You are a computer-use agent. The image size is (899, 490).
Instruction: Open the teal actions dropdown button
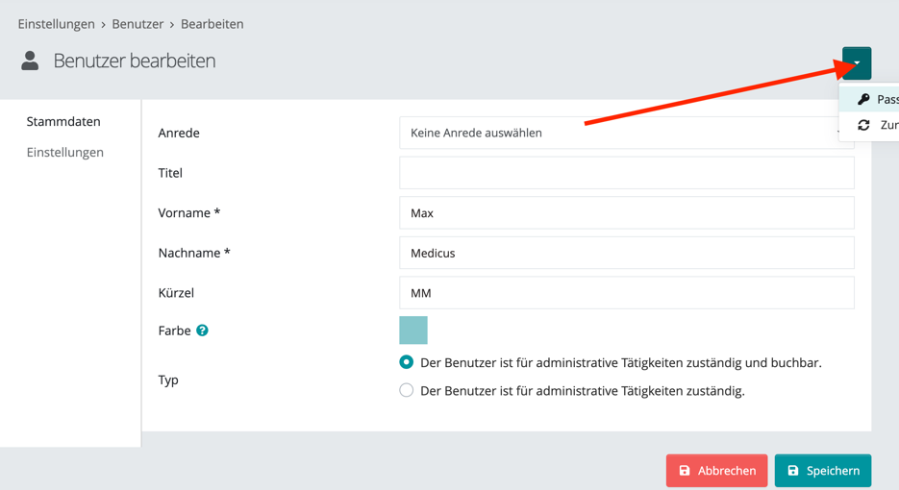pos(857,63)
